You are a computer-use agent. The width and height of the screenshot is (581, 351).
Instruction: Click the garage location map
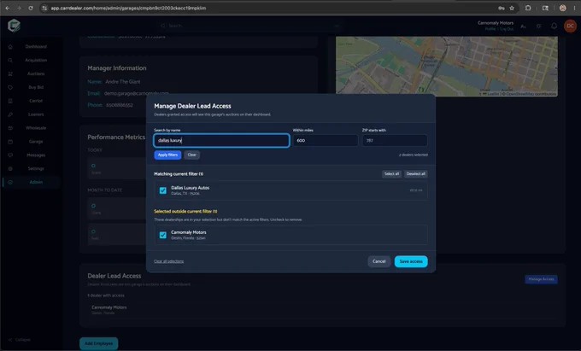tap(447, 67)
